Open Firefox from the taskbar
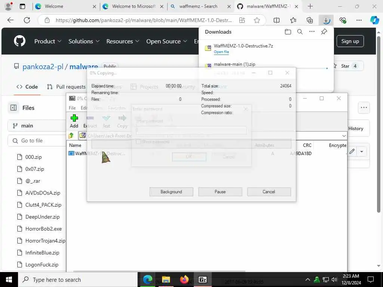Screen dimensions: 383x287 tap(184, 280)
